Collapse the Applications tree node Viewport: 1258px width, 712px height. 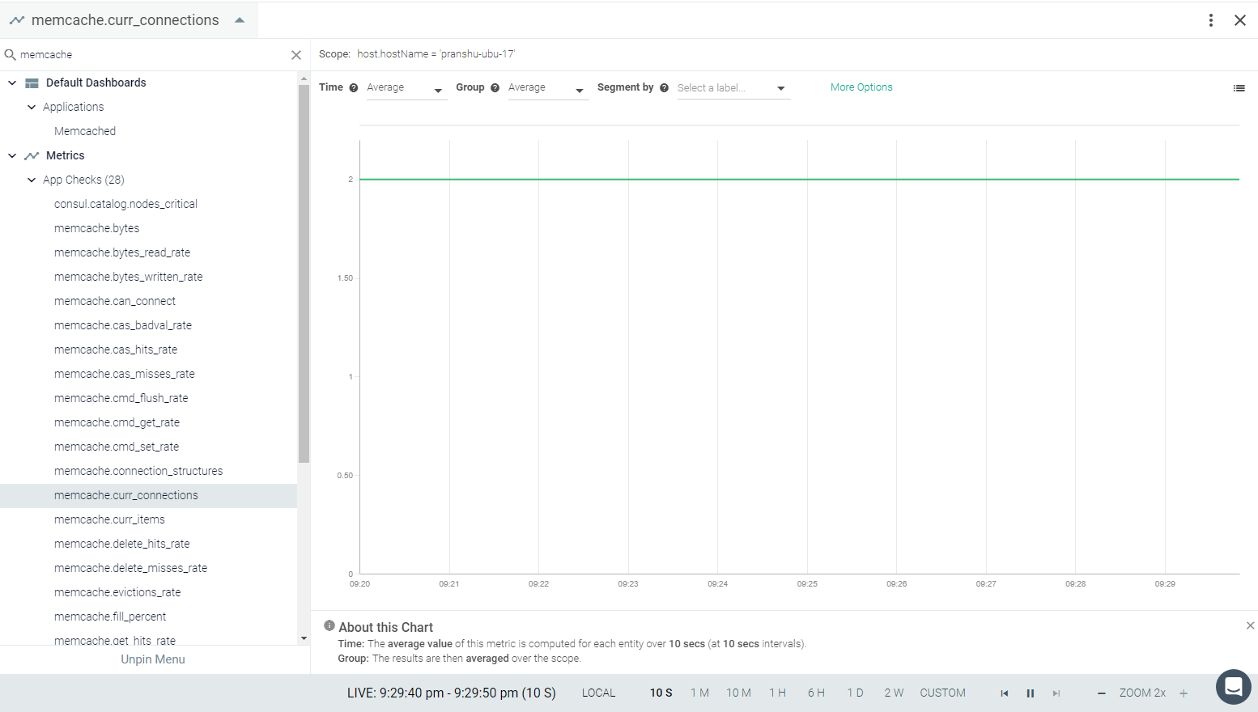click(32, 107)
